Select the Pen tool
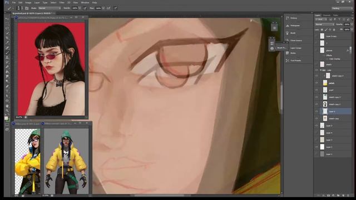 click(x=7, y=87)
